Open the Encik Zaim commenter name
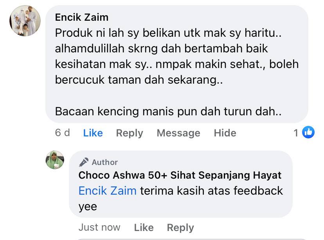 pyautogui.click(x=82, y=17)
